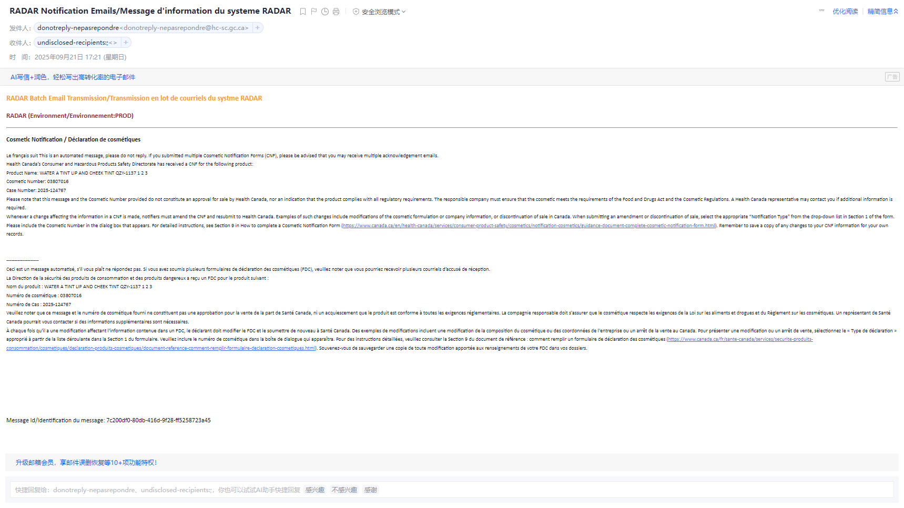Screen dimensions: 904x508
Task: Click the email subject title text
Action: (x=150, y=11)
